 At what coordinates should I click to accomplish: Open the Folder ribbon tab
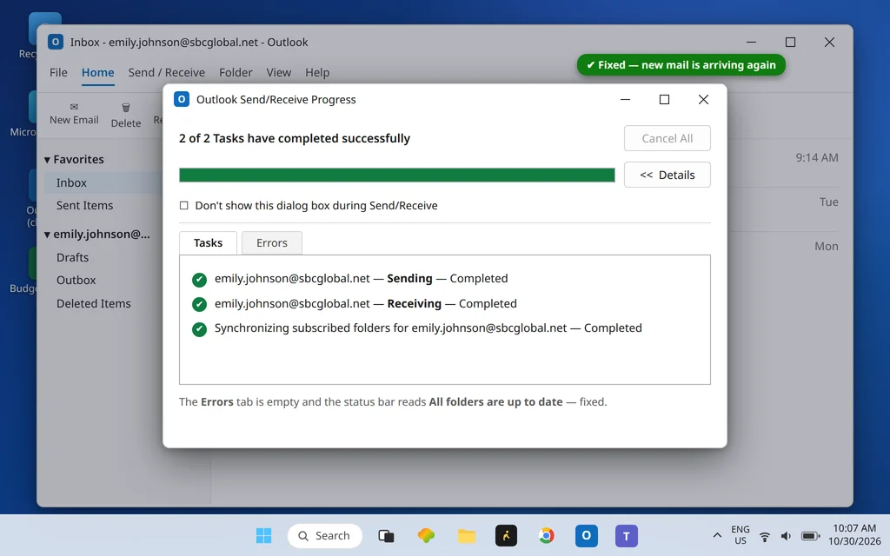click(x=236, y=73)
